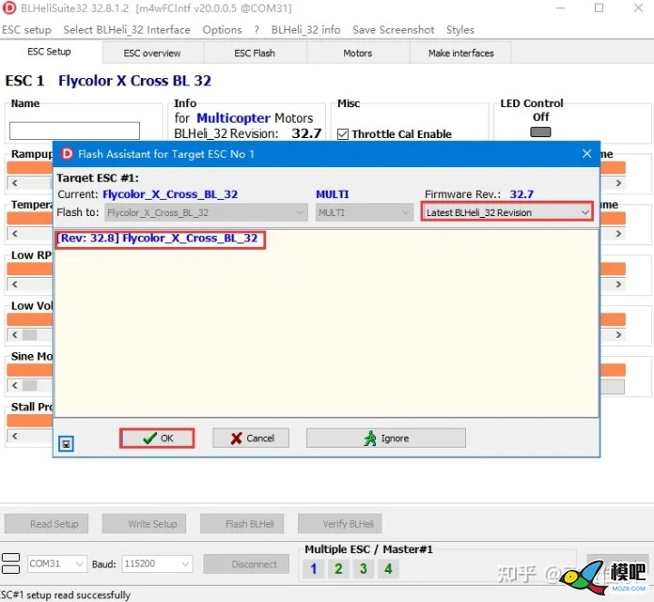Toggle Throttle Cal Enable checkbox

[342, 134]
